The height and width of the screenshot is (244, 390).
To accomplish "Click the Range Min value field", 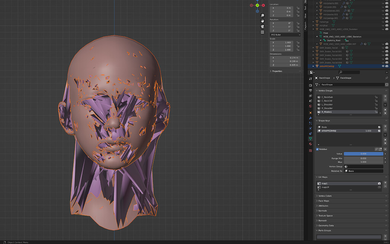I will coord(363,158).
